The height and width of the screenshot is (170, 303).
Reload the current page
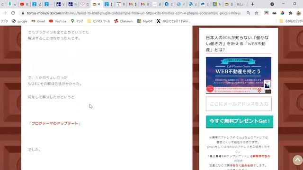13,13
